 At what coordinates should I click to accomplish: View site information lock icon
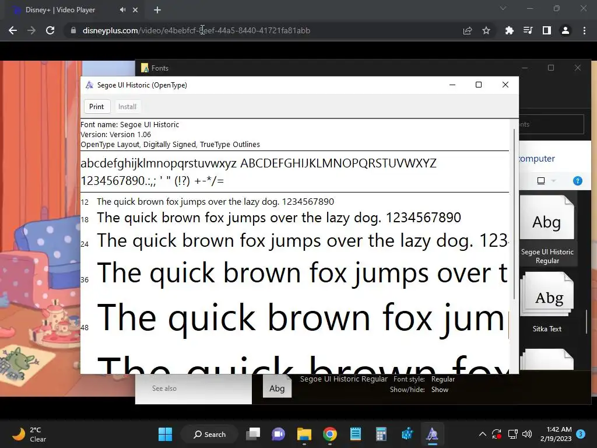click(x=73, y=30)
